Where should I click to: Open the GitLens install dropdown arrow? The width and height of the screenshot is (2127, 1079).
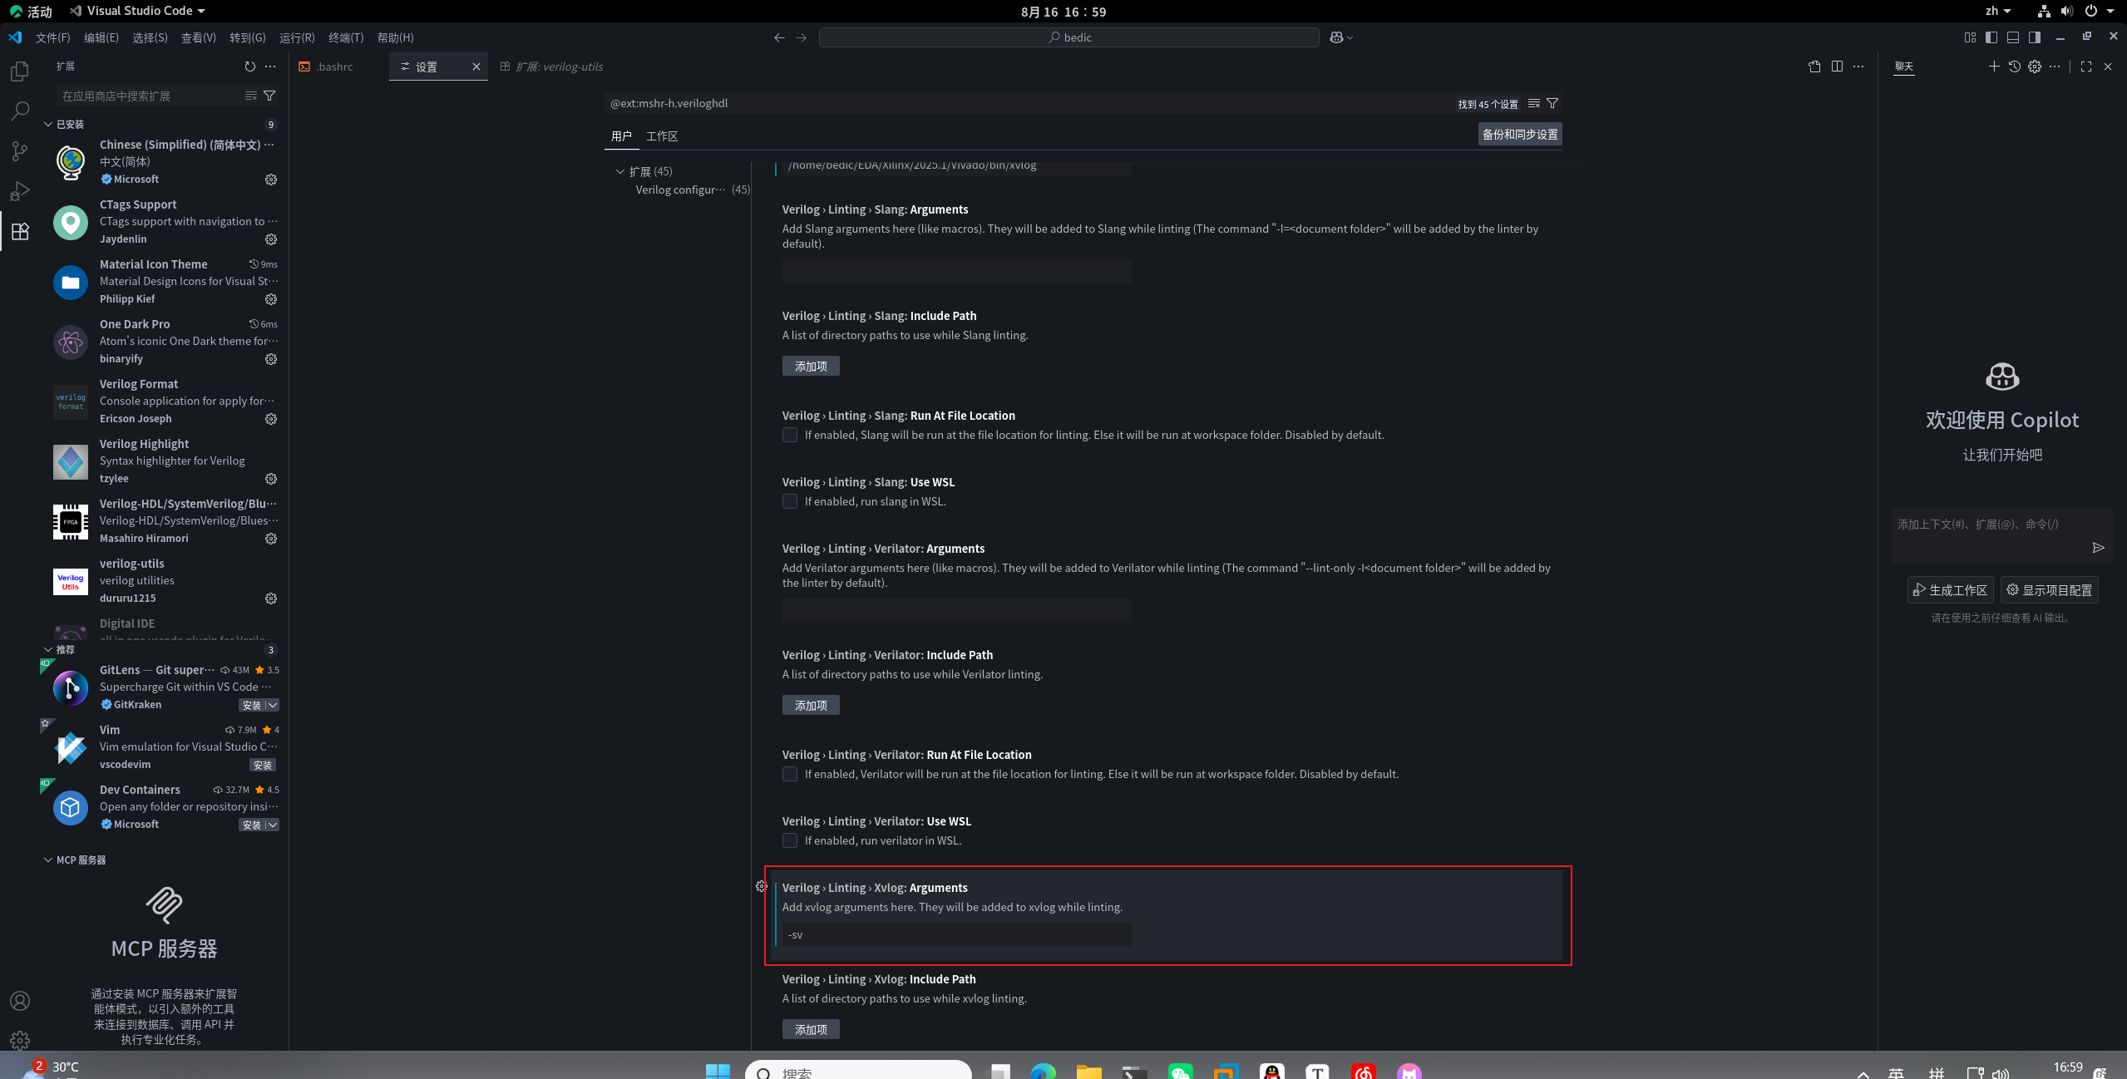coord(272,705)
